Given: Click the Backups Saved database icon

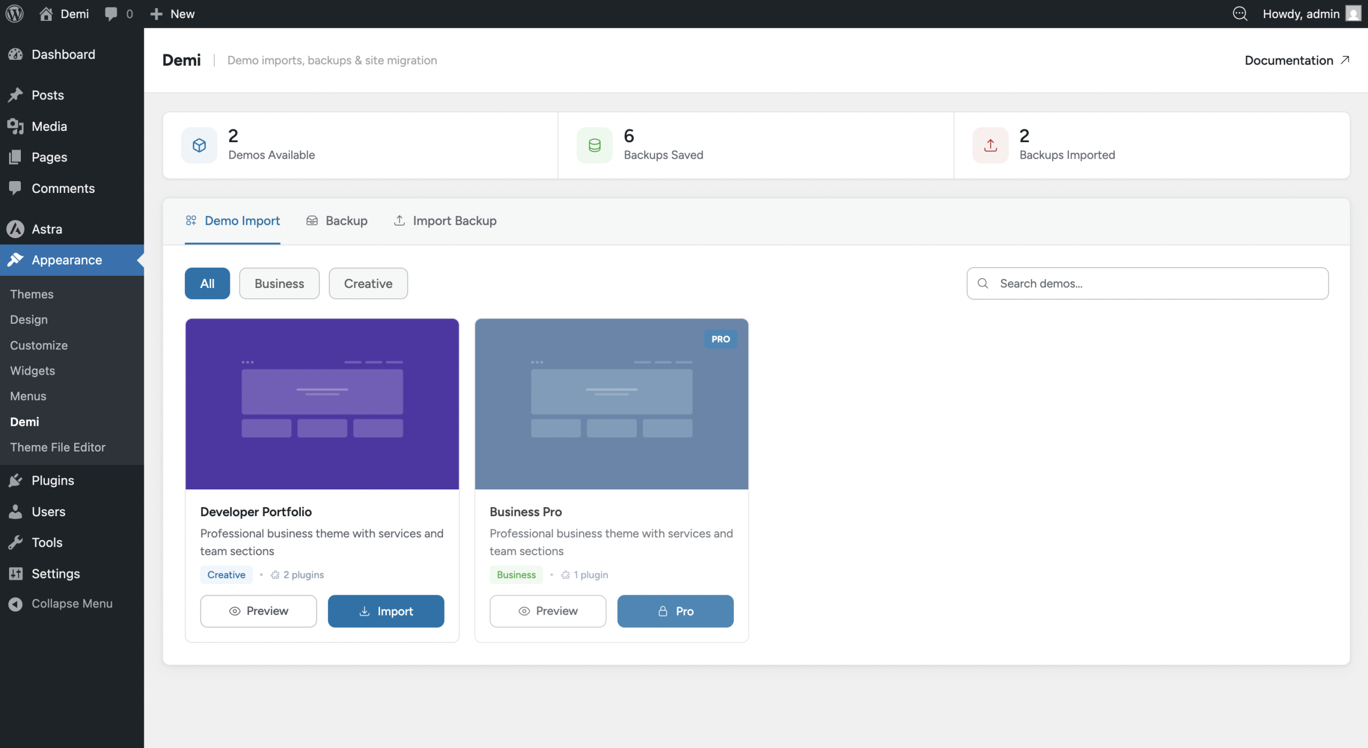Looking at the screenshot, I should point(594,145).
